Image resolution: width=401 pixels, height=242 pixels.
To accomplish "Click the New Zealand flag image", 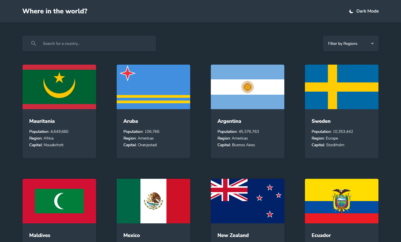I will pyautogui.click(x=248, y=201).
